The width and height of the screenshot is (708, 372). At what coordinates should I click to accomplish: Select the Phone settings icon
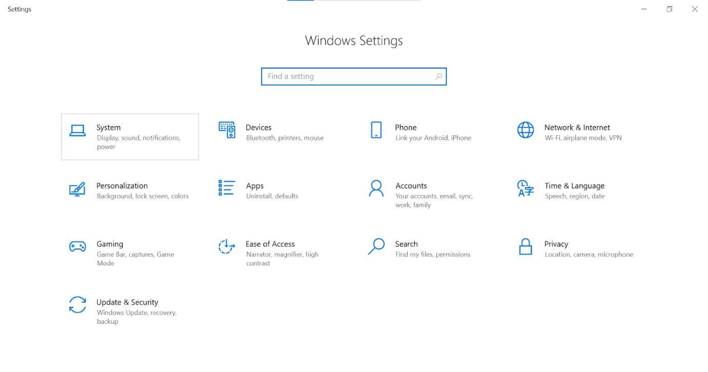(x=376, y=130)
